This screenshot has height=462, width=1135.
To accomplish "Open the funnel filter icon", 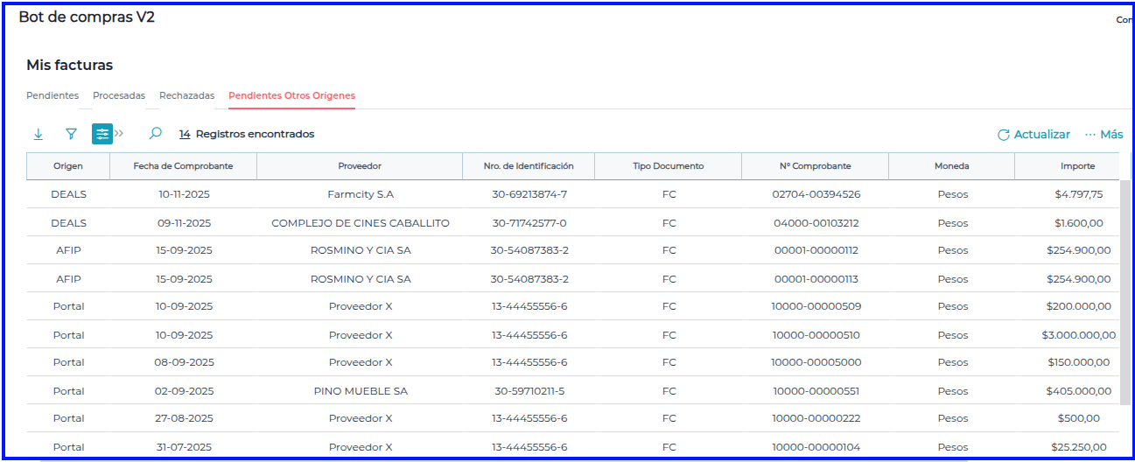I will [71, 134].
